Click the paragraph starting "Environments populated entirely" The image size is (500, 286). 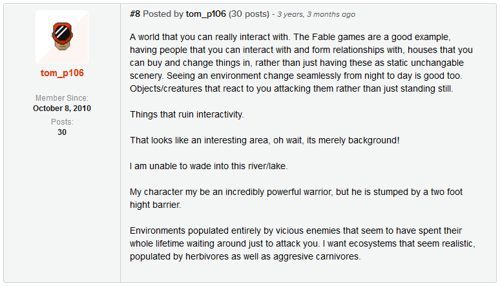[304, 243]
